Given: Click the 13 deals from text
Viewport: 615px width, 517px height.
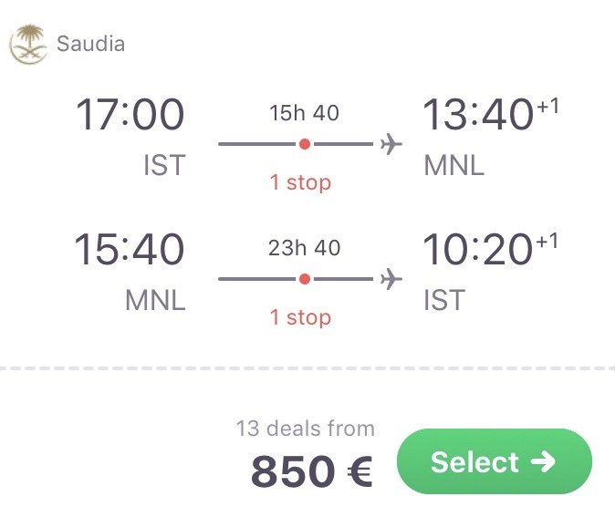Looking at the screenshot, I should click(305, 428).
